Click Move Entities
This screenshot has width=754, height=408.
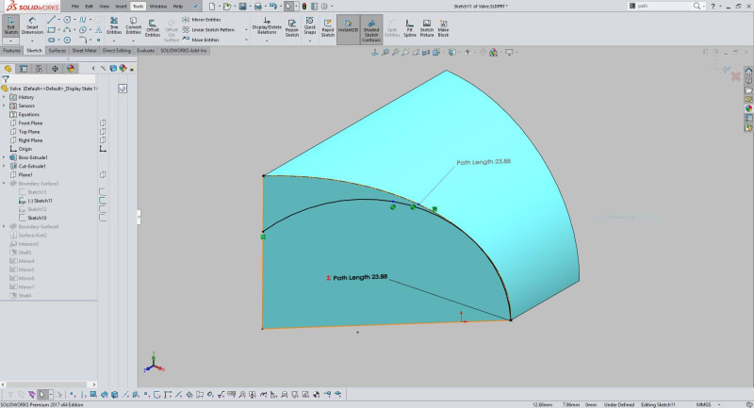click(x=201, y=40)
